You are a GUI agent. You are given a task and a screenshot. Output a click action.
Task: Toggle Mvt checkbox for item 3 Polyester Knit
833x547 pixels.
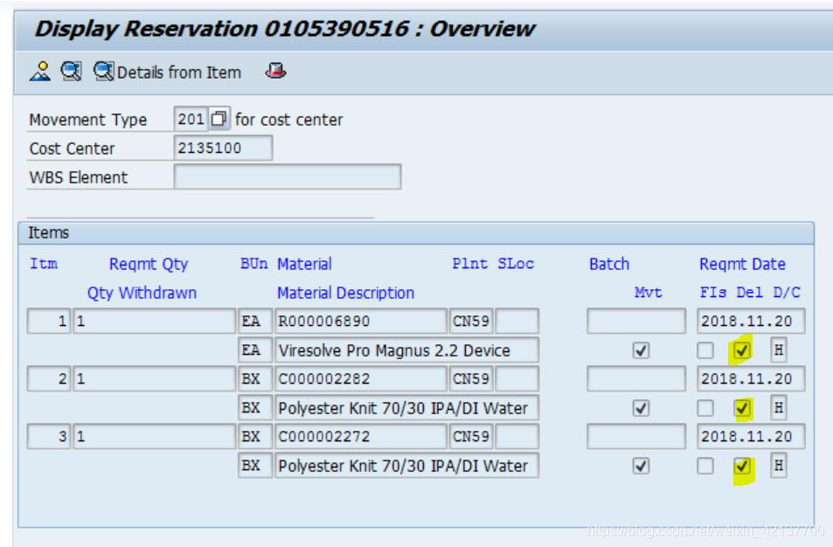point(641,467)
